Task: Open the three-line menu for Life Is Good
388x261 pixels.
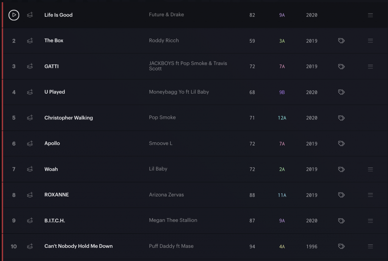Action: point(371,15)
